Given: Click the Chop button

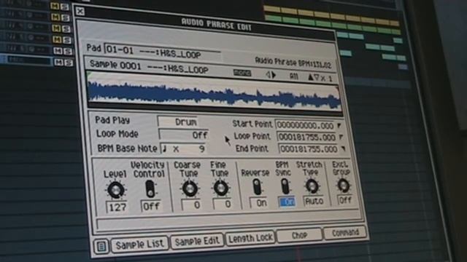Looking at the screenshot, I should pyautogui.click(x=299, y=235).
